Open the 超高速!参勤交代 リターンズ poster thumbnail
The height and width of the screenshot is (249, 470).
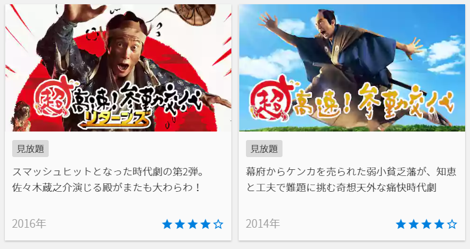point(118,68)
